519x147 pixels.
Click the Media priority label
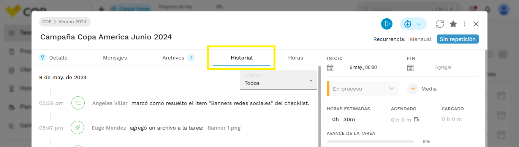[x=429, y=89]
